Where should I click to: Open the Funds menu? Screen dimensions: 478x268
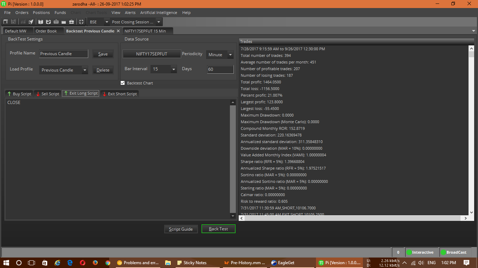click(60, 13)
